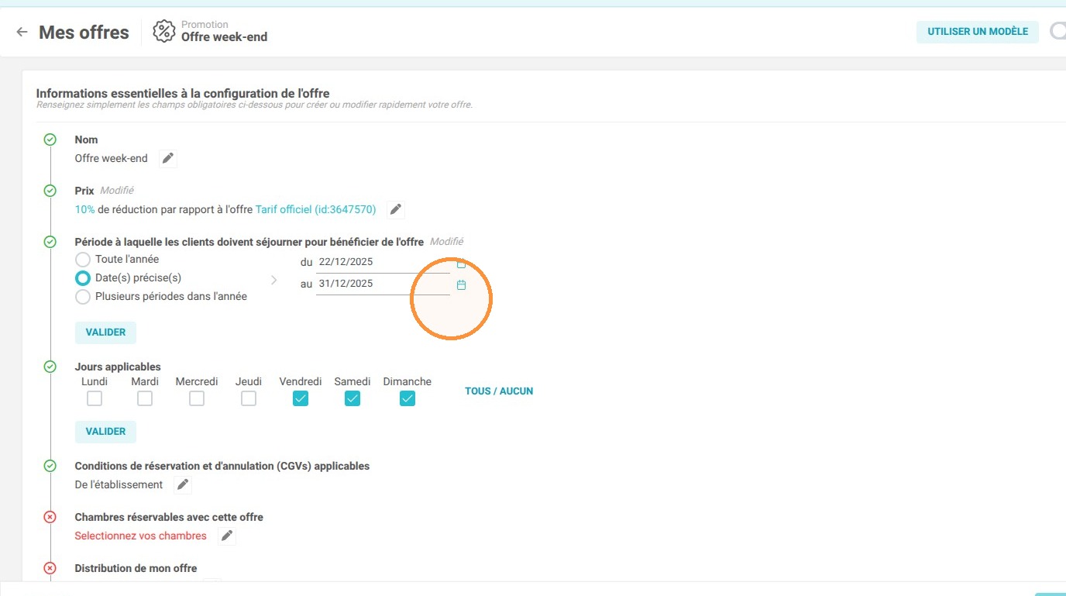Select the 'Toute l'année' radio option
Screen dimensions: 1066x596
click(x=83, y=260)
